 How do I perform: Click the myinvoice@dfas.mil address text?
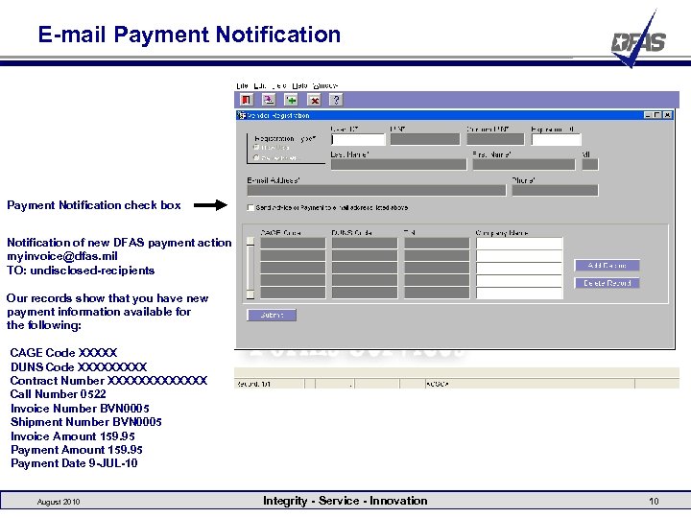tap(62, 256)
